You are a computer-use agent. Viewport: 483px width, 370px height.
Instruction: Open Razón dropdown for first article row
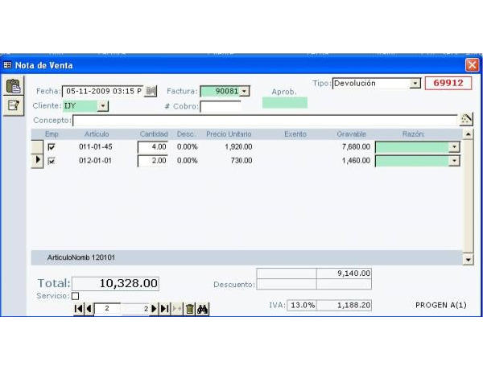click(x=454, y=147)
